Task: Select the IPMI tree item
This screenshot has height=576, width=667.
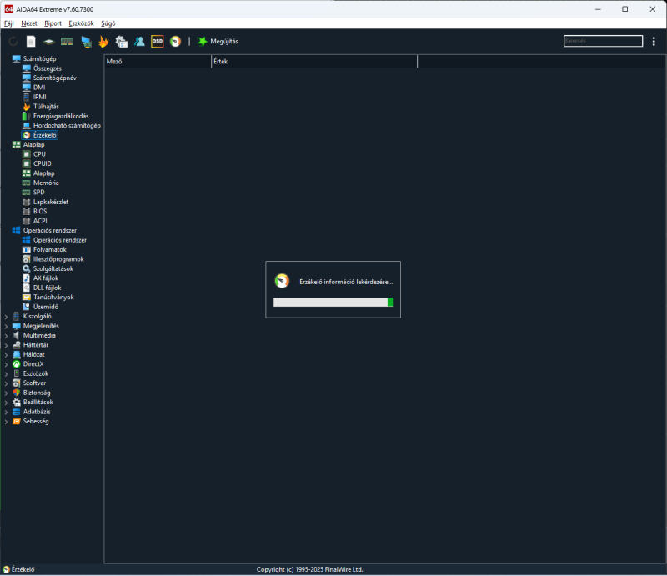Action: pyautogui.click(x=39, y=97)
